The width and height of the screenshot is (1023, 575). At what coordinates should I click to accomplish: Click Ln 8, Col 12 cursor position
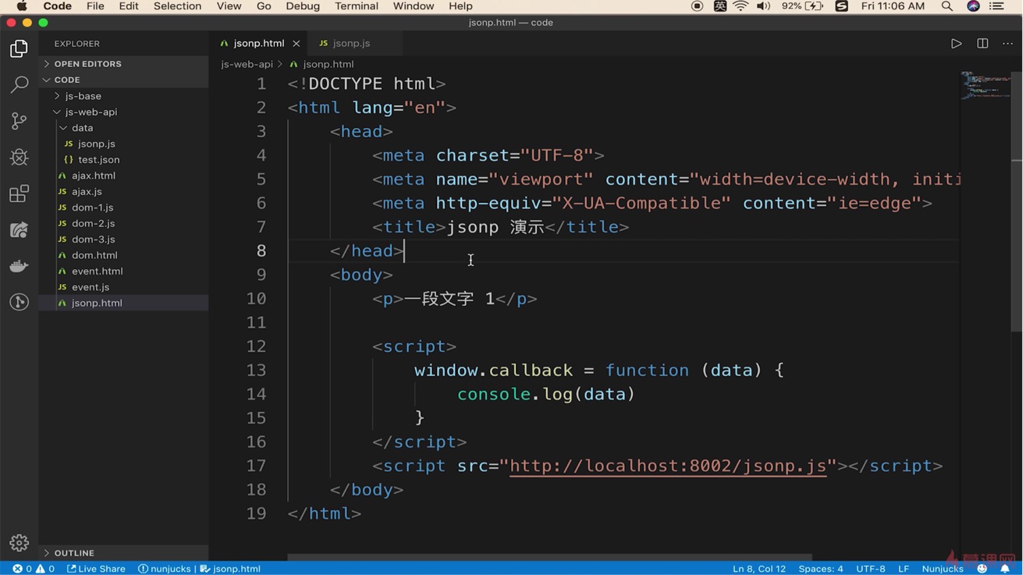759,569
